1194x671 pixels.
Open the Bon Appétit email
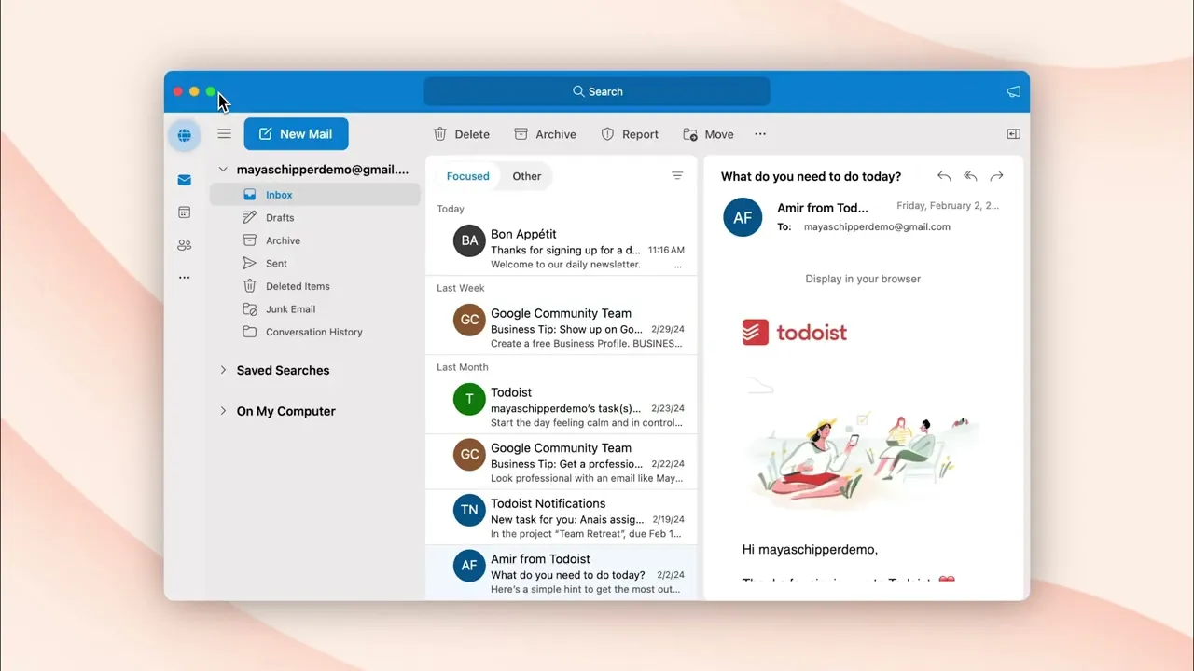pos(562,248)
